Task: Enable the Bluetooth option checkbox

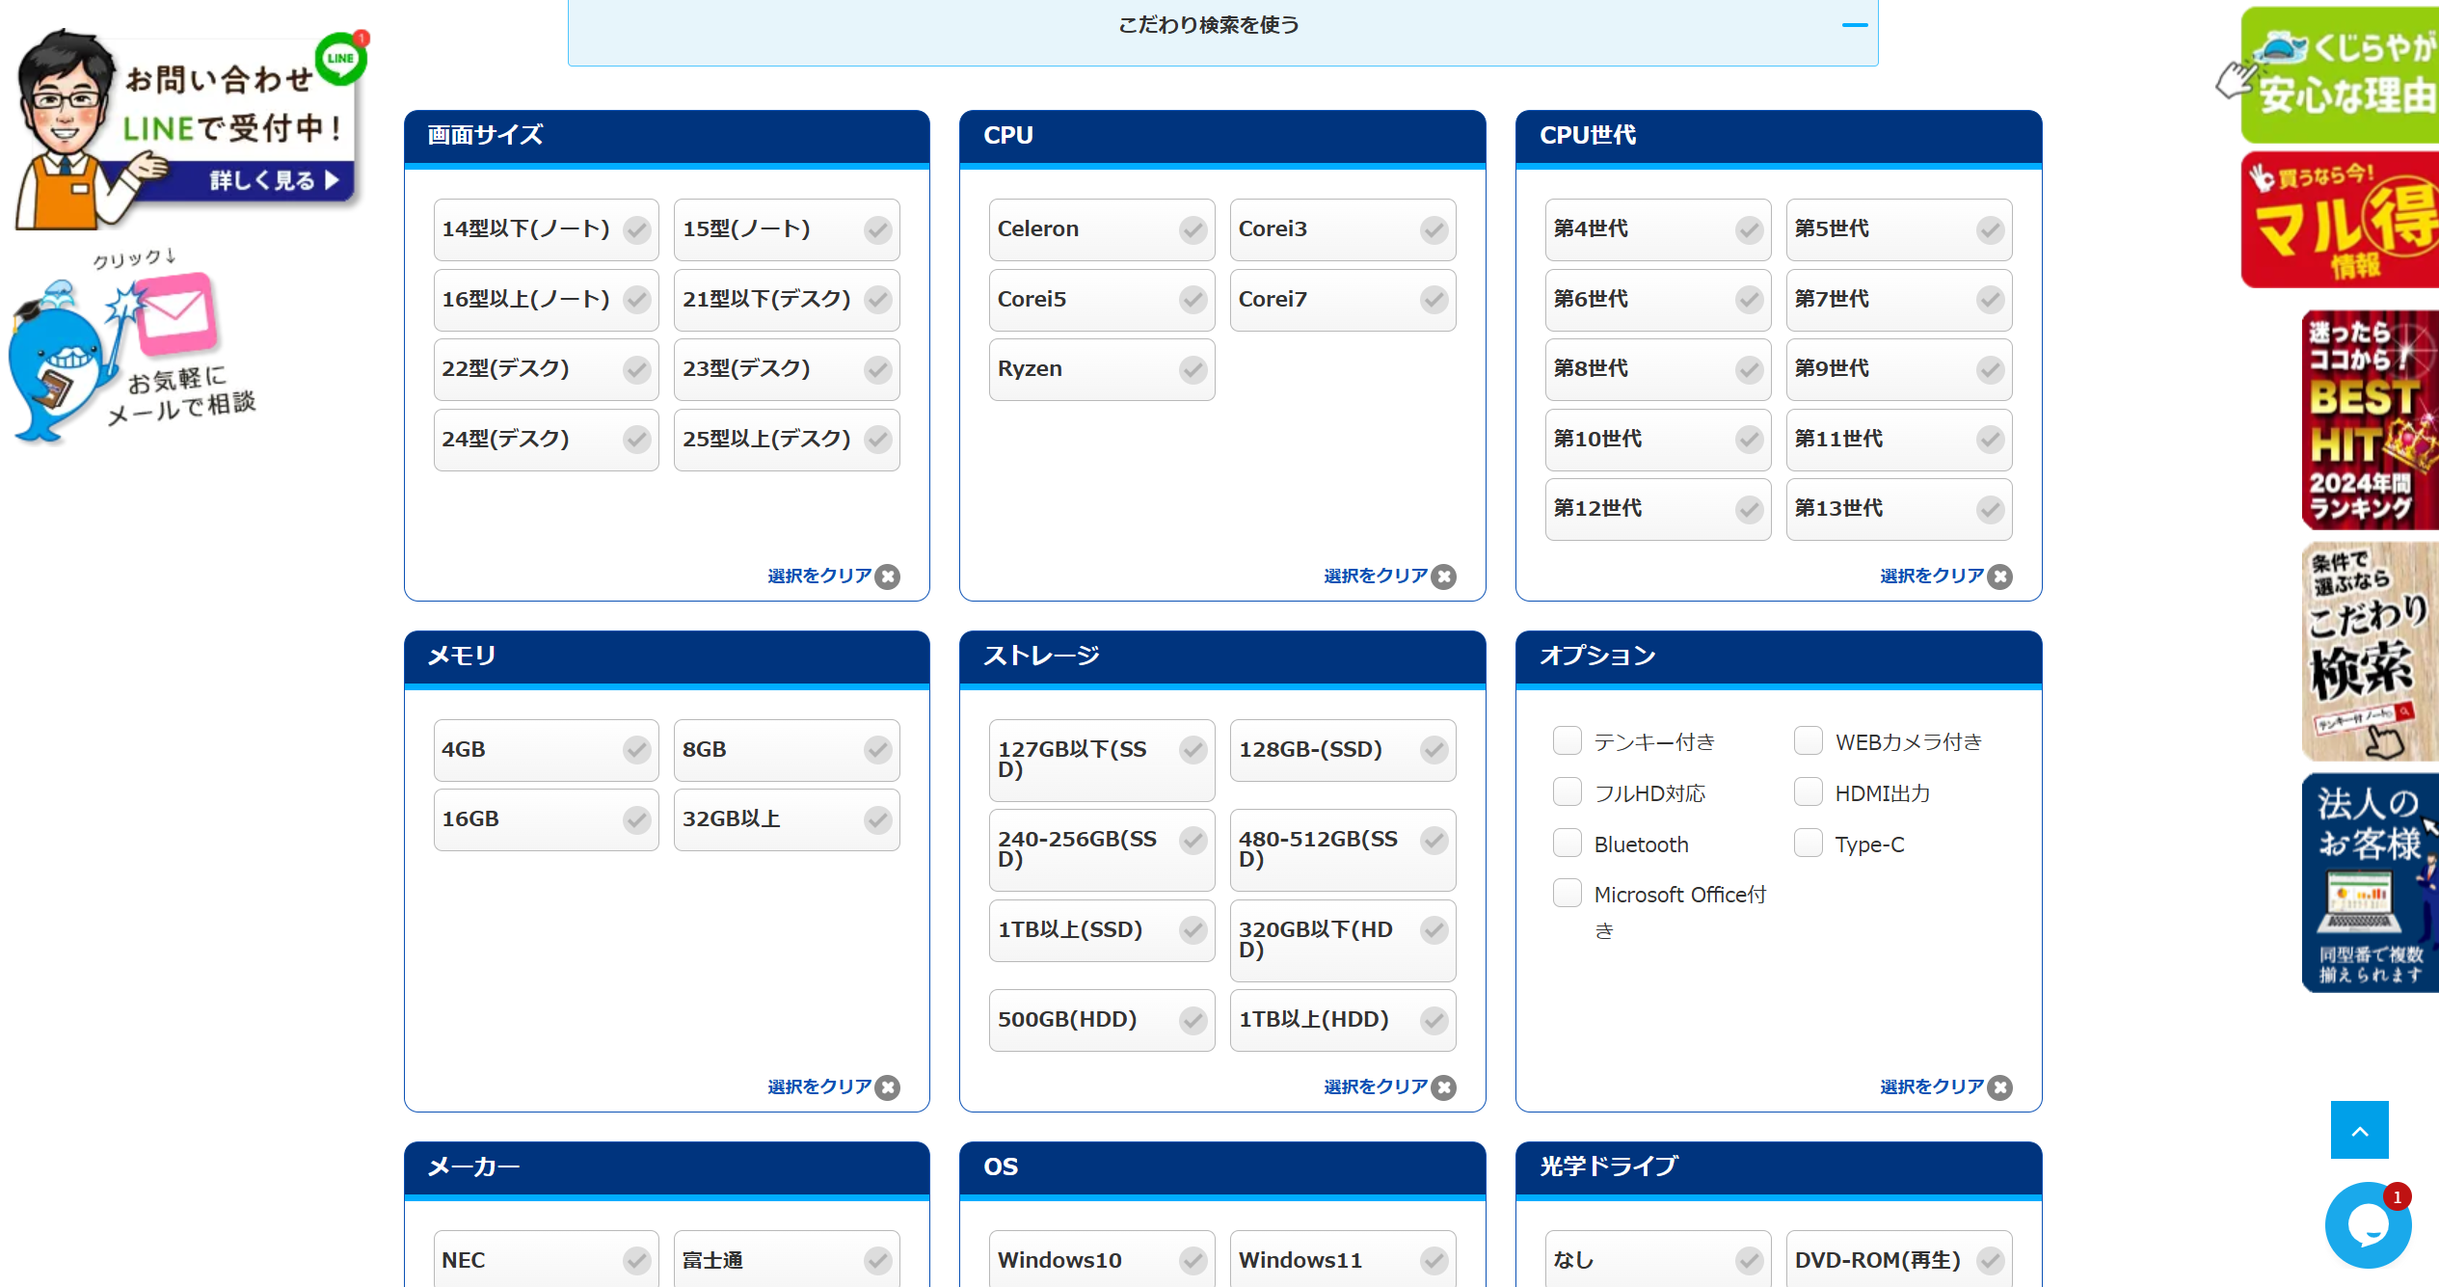Action: 1568,844
